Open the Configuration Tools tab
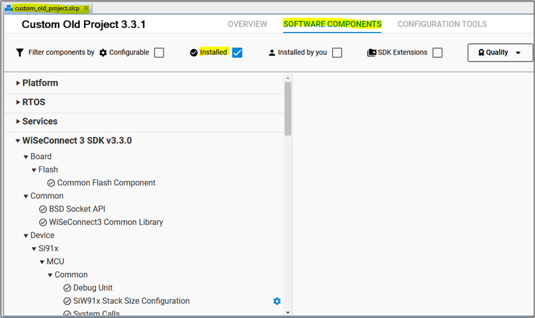Viewport: 535px width, 318px height. (442, 24)
